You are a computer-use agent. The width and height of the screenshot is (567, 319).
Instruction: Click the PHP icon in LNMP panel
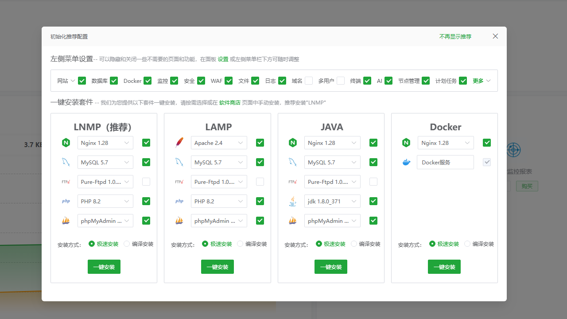[66, 201]
